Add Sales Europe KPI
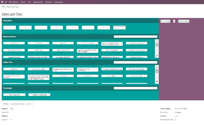204x126 pixels. click(88, 76)
